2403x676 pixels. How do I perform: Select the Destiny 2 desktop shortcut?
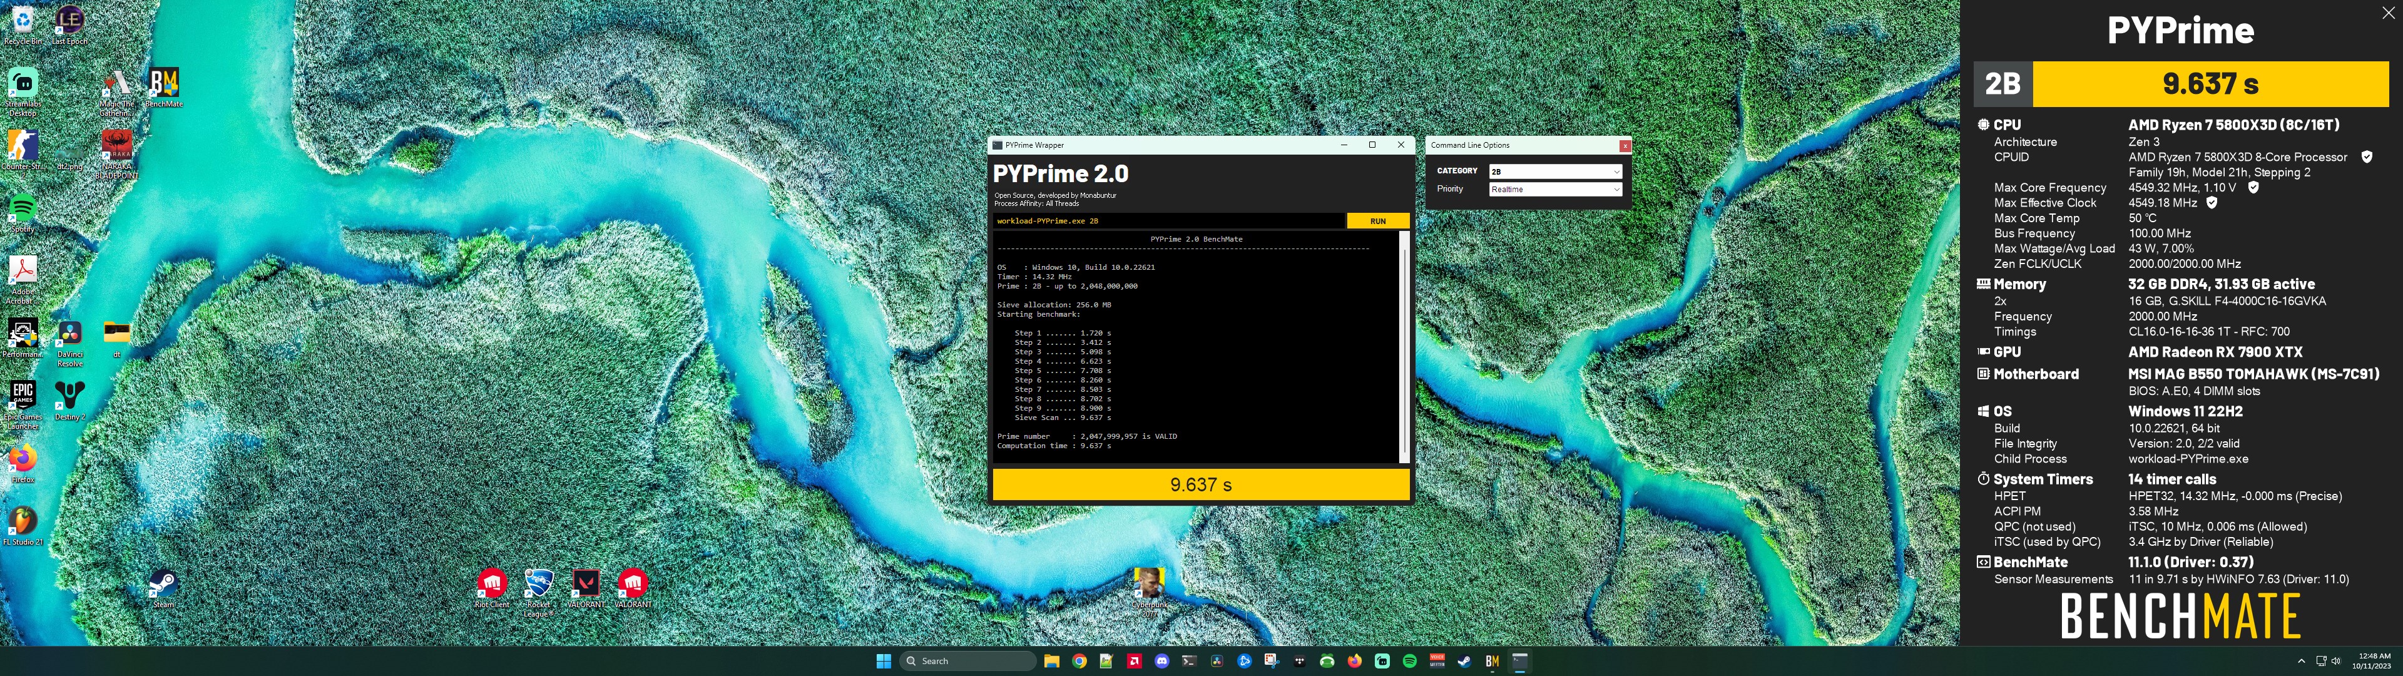(69, 401)
